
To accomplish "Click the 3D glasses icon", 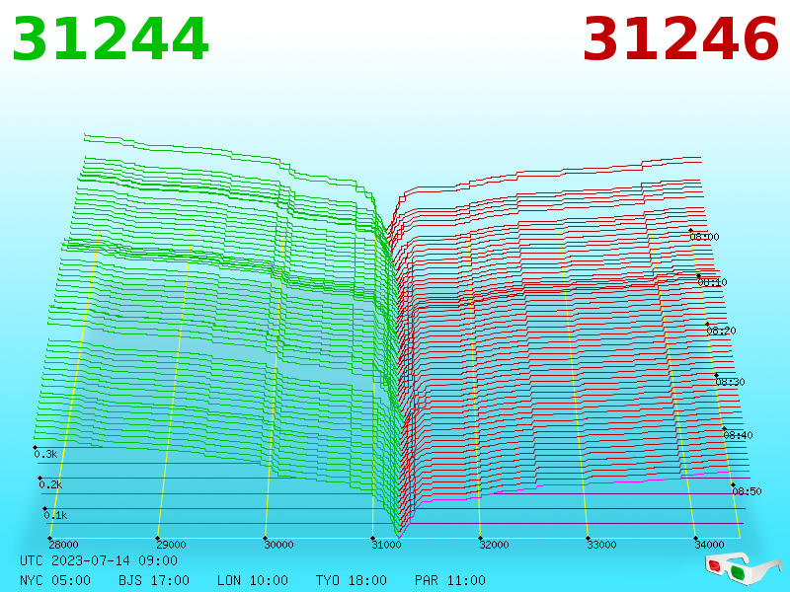I will click(743, 567).
